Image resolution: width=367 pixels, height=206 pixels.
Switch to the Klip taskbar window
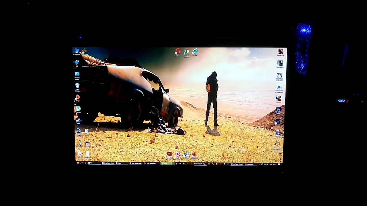[x=95, y=163]
